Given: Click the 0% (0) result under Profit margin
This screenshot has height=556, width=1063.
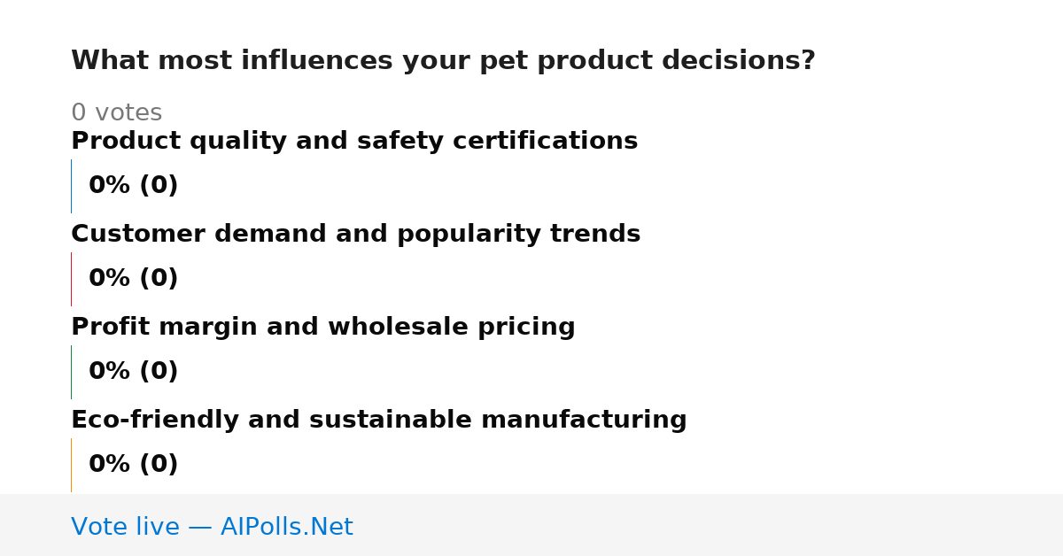Looking at the screenshot, I should click(x=134, y=372).
